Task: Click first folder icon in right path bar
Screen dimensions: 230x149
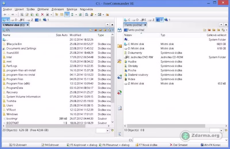Action: (x=205, y=30)
